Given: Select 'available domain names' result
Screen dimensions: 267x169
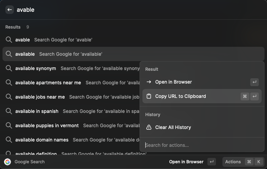Looking at the screenshot, I should 71,140.
